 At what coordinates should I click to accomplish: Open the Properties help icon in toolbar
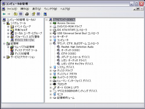[33, 14]
